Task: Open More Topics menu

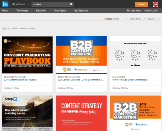Action: 60,11
